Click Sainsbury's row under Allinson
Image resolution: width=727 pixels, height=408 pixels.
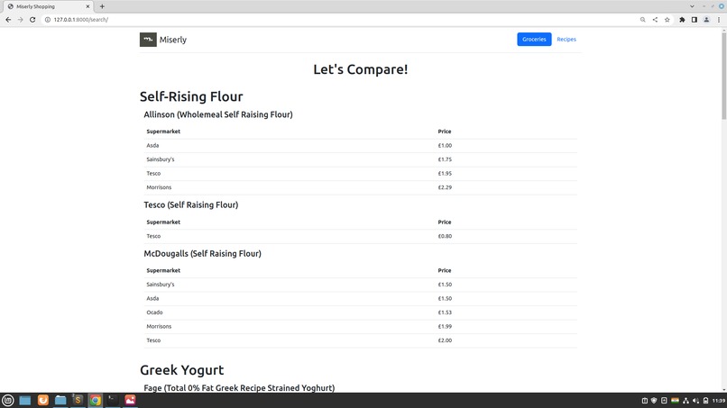click(x=360, y=159)
